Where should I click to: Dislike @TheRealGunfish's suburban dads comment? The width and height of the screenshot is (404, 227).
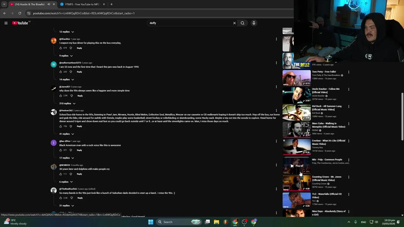[x=71, y=198]
